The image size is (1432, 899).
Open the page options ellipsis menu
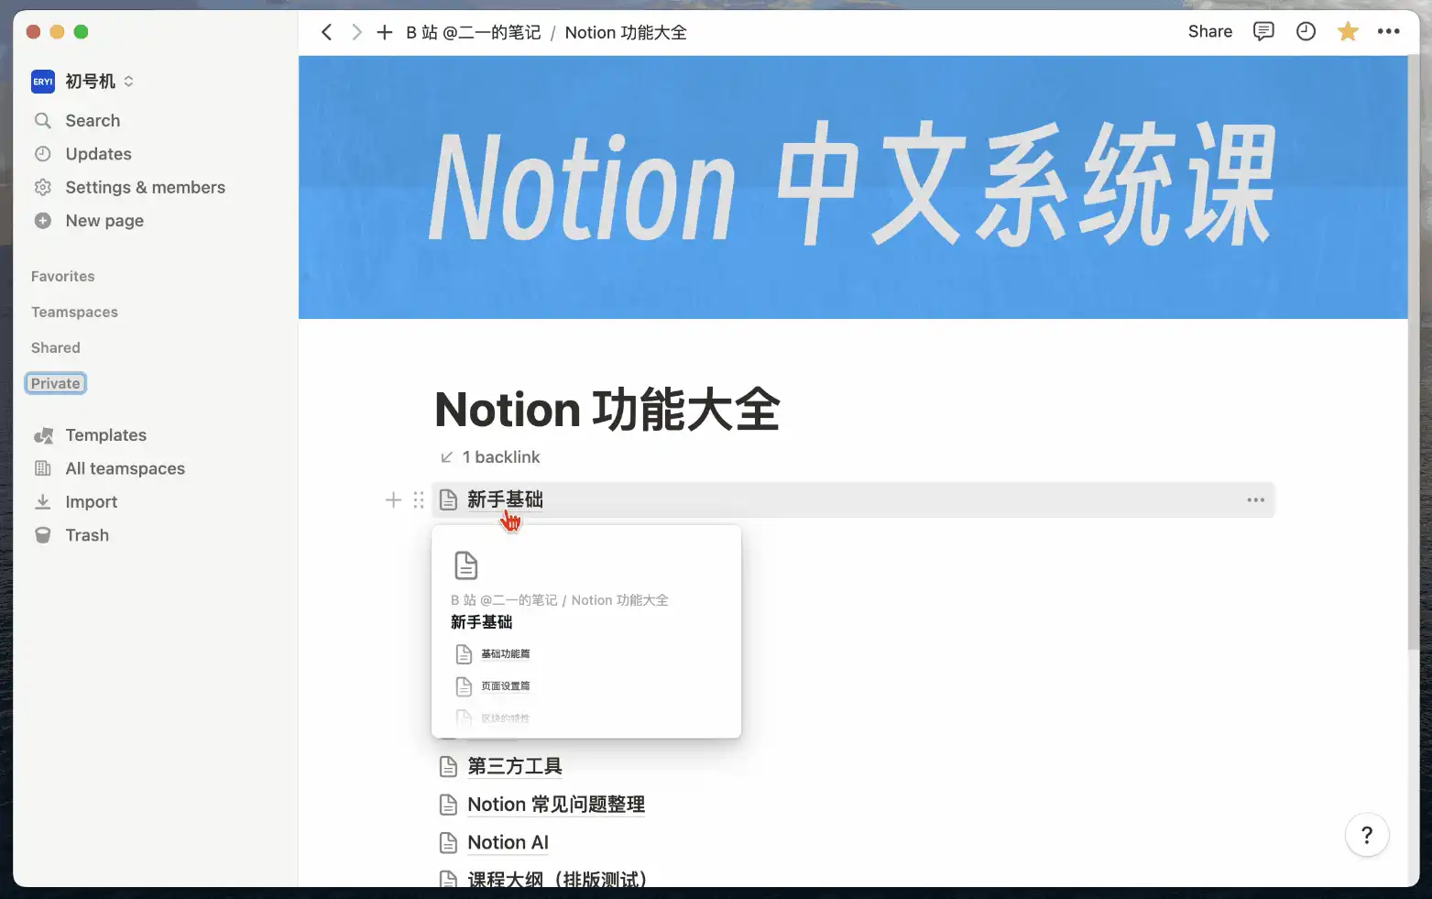point(1389,31)
